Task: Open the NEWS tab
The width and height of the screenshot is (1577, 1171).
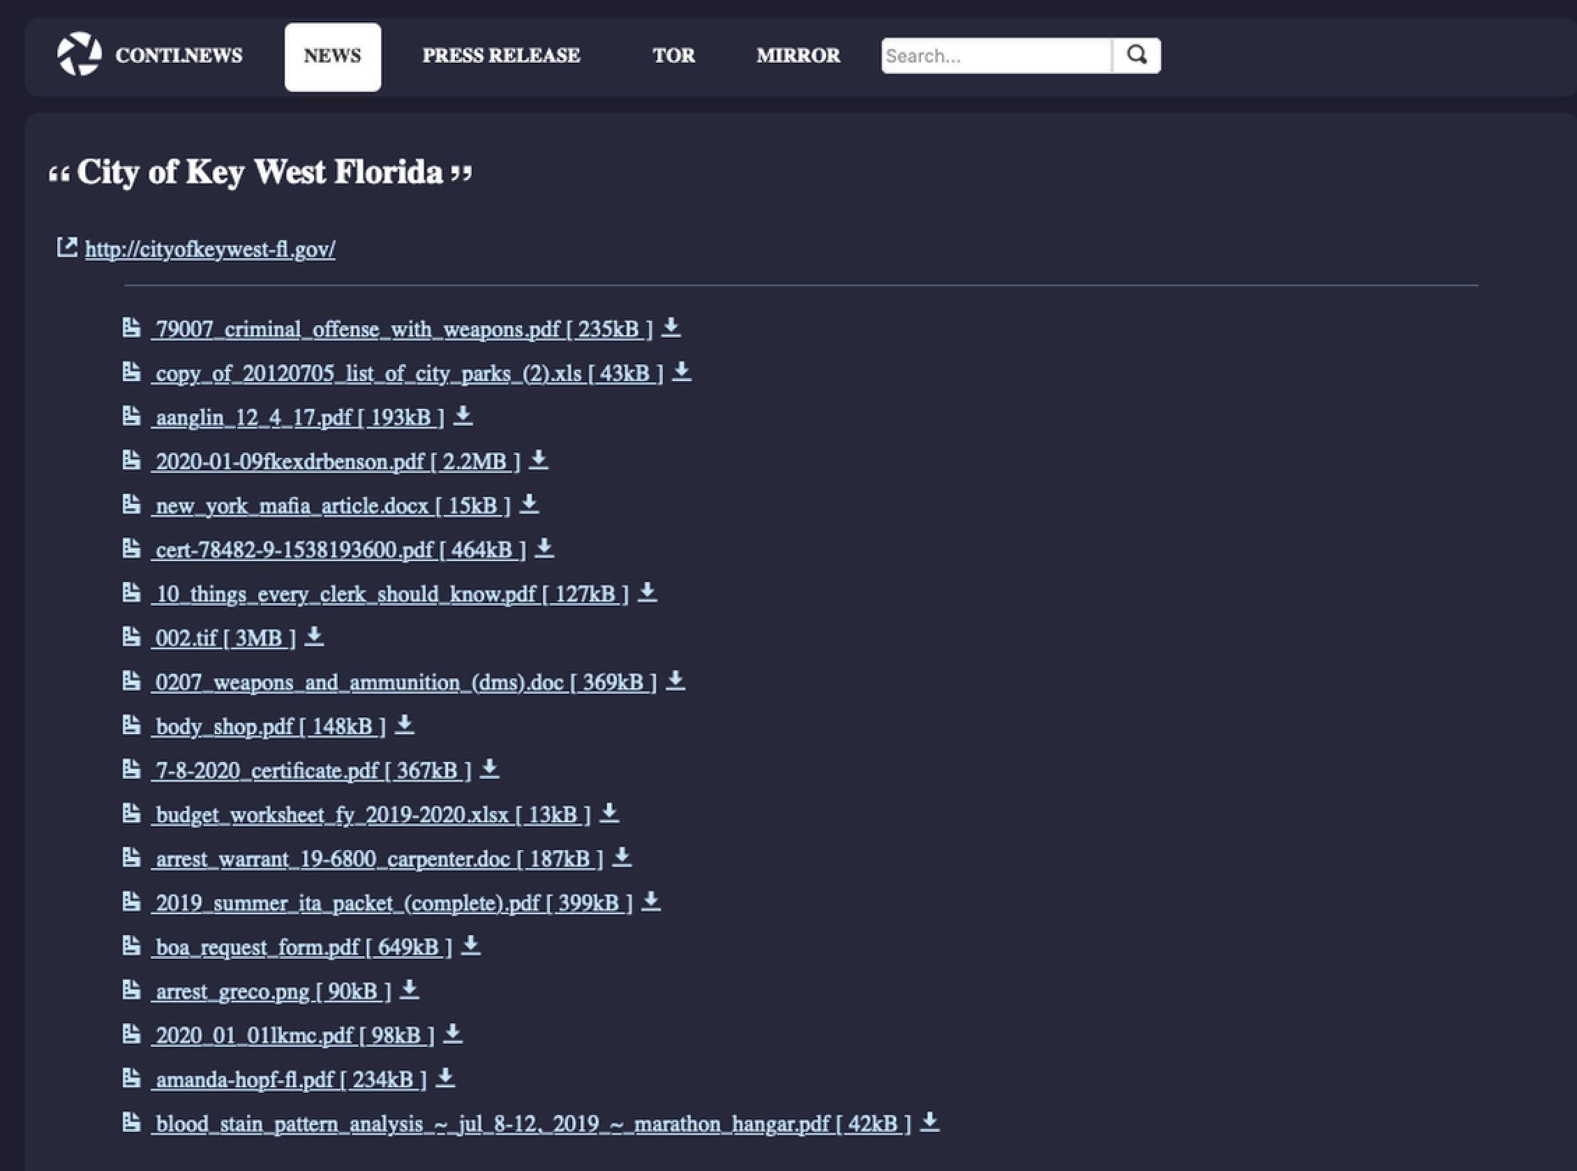Action: point(332,57)
